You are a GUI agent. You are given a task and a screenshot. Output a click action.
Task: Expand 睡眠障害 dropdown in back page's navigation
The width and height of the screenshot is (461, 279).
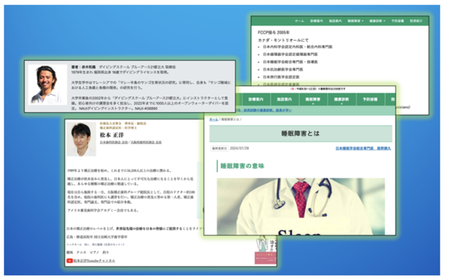(x=355, y=21)
